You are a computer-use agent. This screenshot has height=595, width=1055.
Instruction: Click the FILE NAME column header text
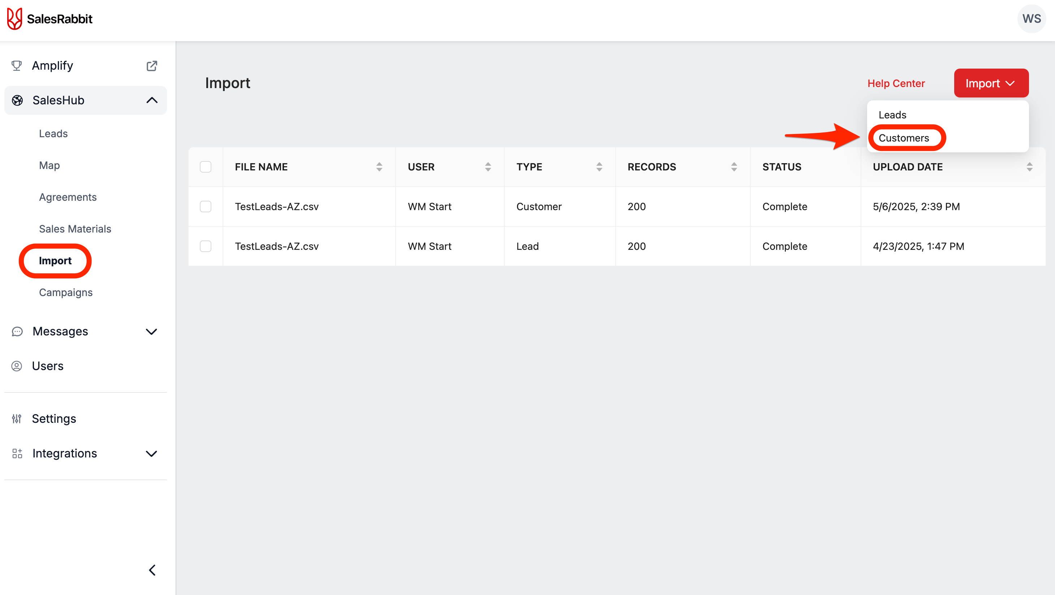click(261, 167)
